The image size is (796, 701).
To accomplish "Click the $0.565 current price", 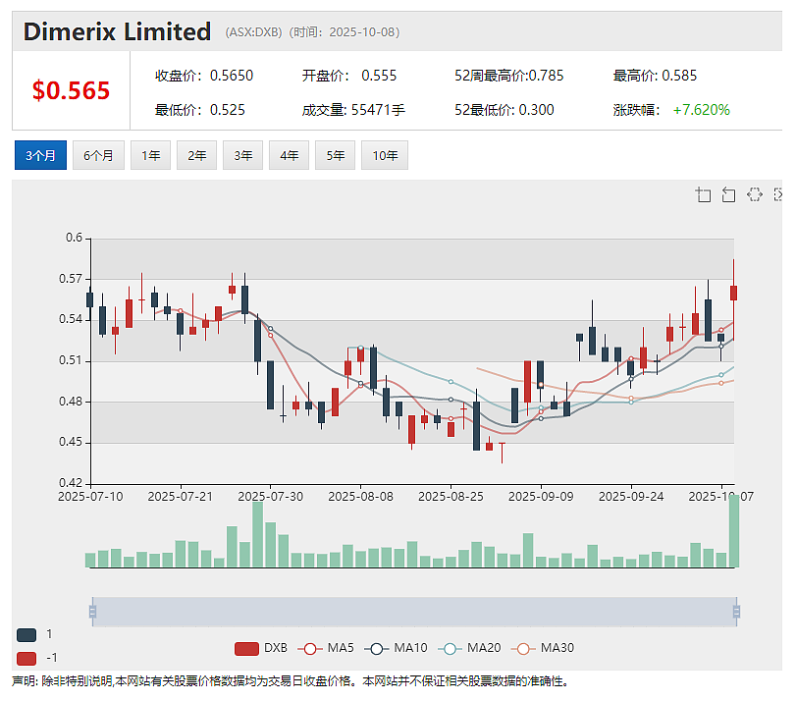I will pos(71,90).
